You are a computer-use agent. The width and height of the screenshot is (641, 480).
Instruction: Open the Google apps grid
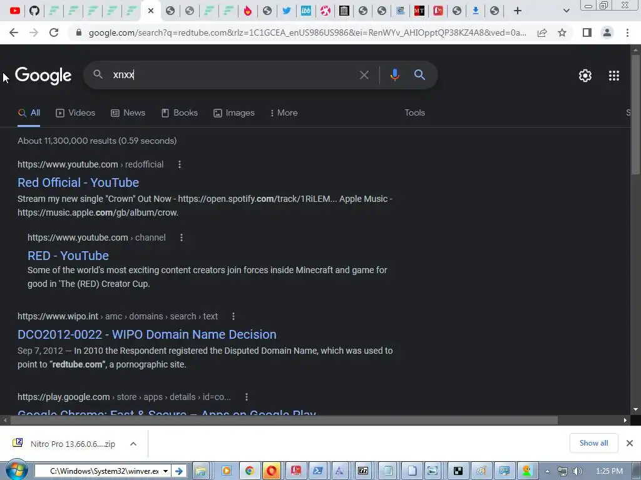(614, 76)
